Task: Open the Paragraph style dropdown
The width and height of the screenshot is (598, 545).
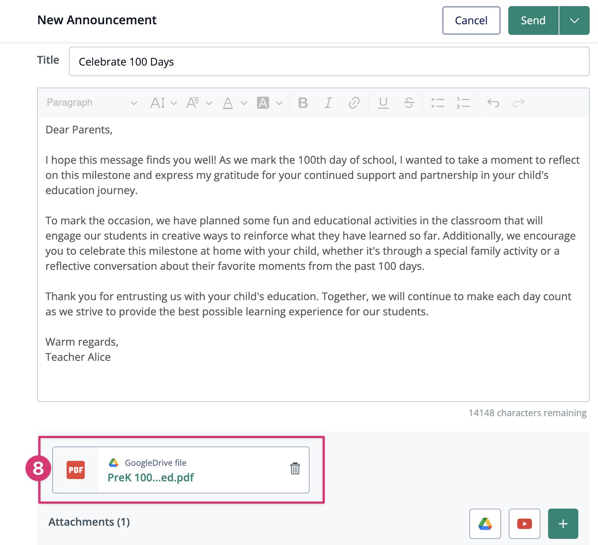Action: 92,103
